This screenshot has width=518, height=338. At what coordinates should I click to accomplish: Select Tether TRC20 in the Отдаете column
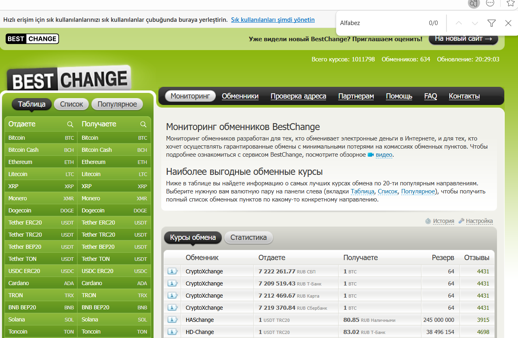coord(41,235)
